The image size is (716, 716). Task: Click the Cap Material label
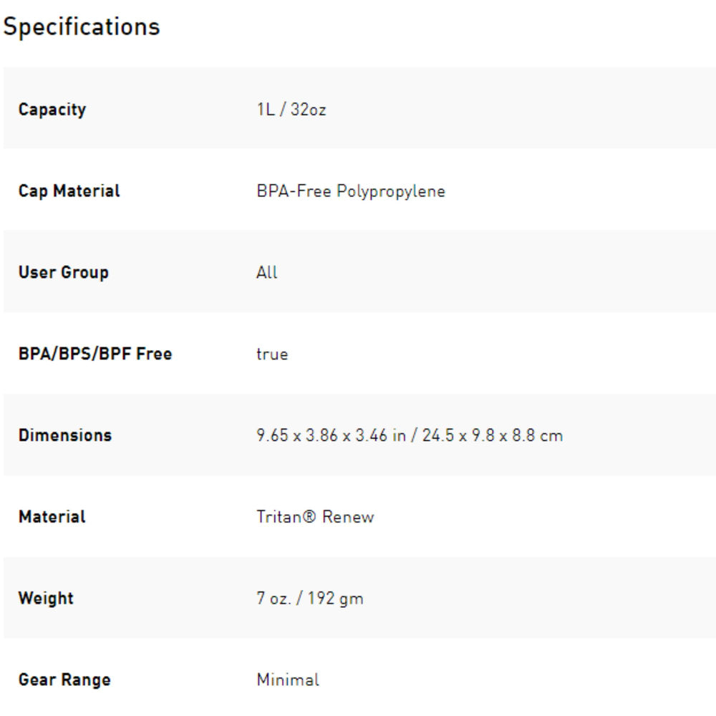69,191
